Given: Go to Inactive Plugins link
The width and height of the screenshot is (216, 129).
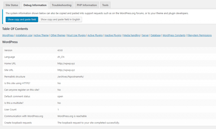Looking at the screenshot, I should point(113,35).
